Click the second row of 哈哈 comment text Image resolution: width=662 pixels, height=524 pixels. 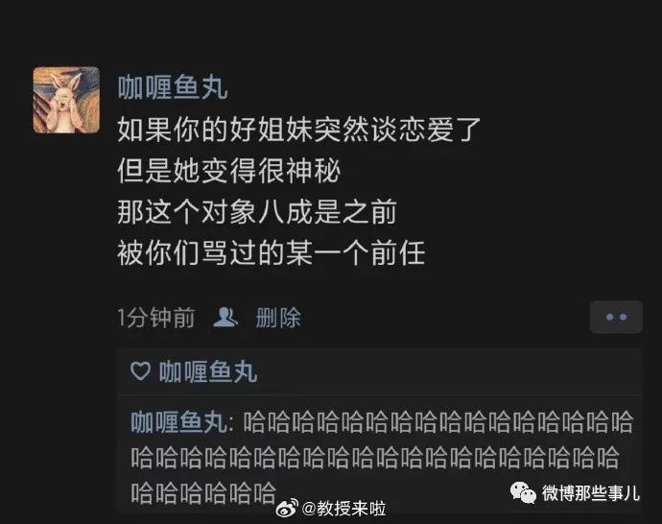click(374, 458)
